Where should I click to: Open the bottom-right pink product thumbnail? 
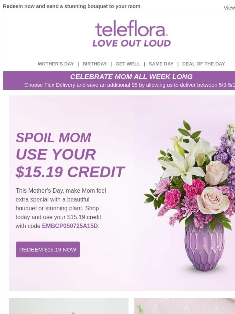pyautogui.click(x=185, y=306)
